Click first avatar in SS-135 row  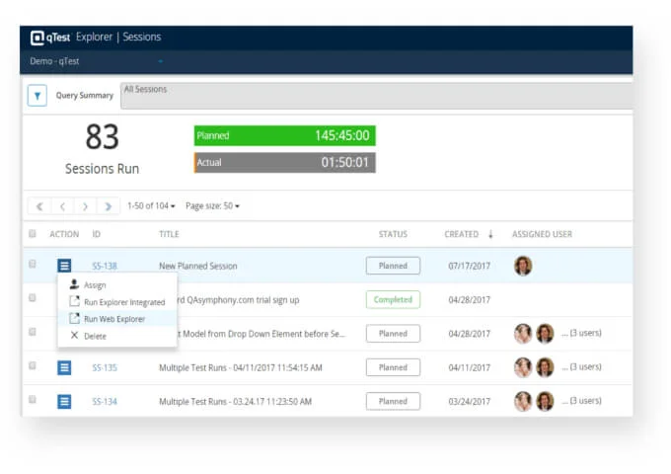click(523, 367)
